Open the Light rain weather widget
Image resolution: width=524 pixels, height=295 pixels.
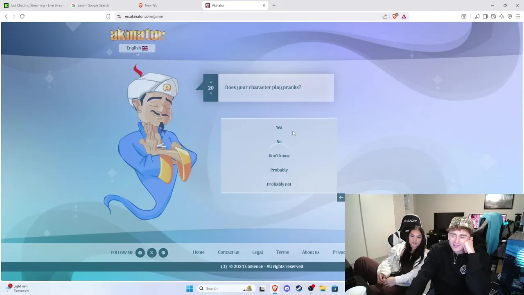tap(18, 288)
